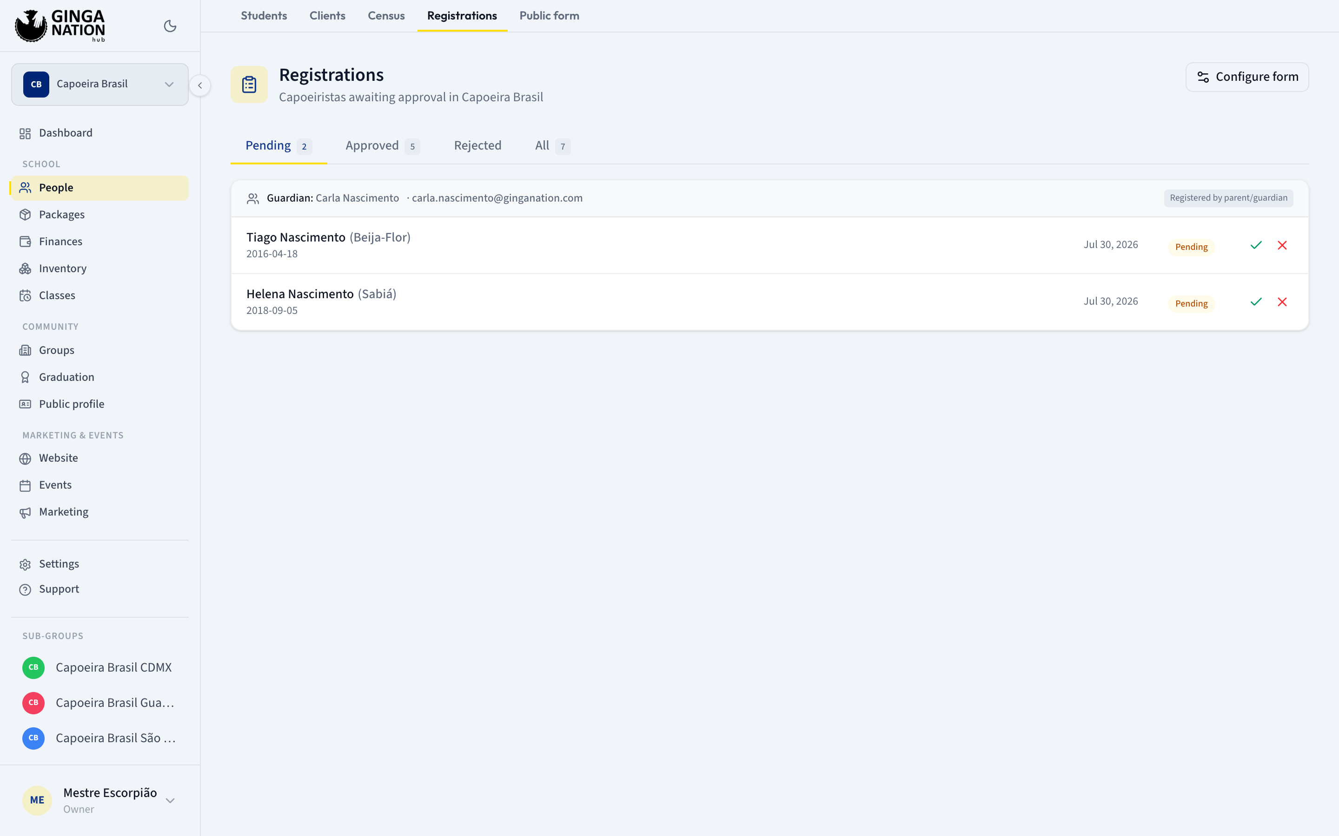Open Groups under Community
Viewport: 1339px width, 836px height.
[x=99, y=351]
